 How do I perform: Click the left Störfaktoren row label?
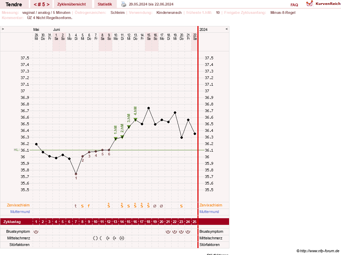pyautogui.click(x=19, y=245)
